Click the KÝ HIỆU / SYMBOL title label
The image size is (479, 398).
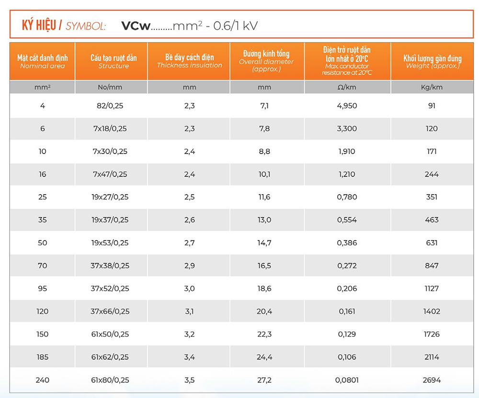pyautogui.click(x=64, y=25)
